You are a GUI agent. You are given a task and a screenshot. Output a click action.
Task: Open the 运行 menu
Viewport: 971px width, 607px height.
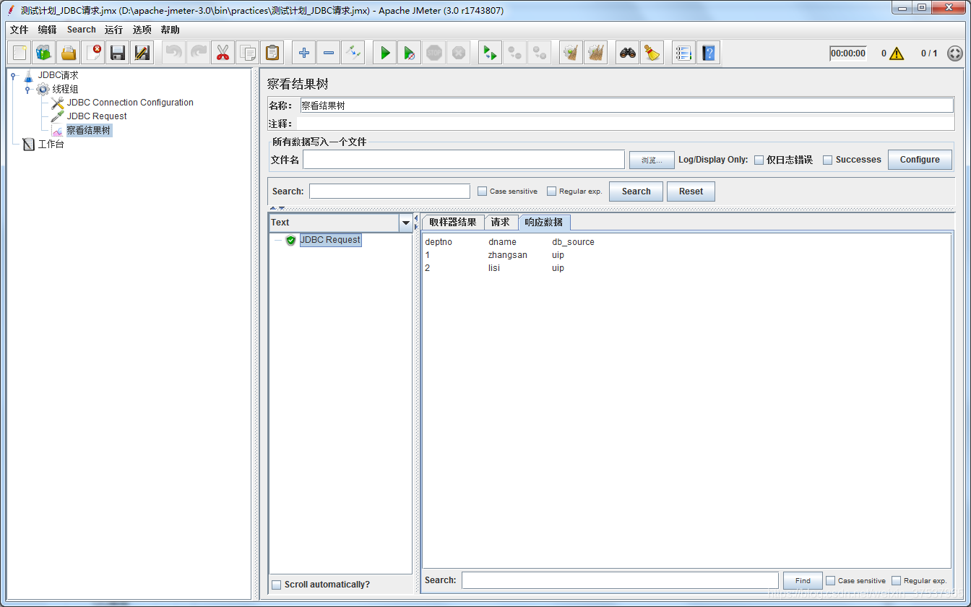(113, 30)
